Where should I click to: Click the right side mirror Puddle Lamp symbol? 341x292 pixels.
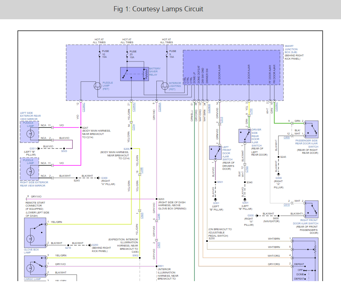pyautogui.click(x=29, y=169)
